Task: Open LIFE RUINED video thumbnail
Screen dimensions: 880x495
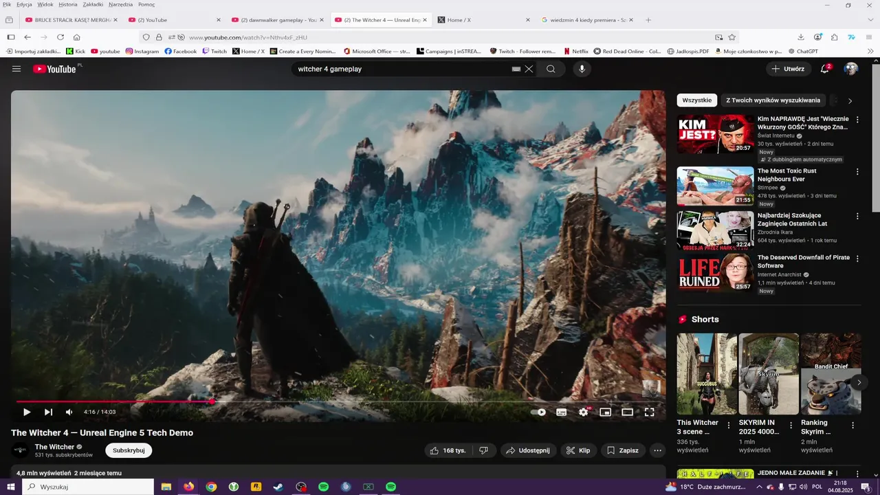Action: point(715,272)
